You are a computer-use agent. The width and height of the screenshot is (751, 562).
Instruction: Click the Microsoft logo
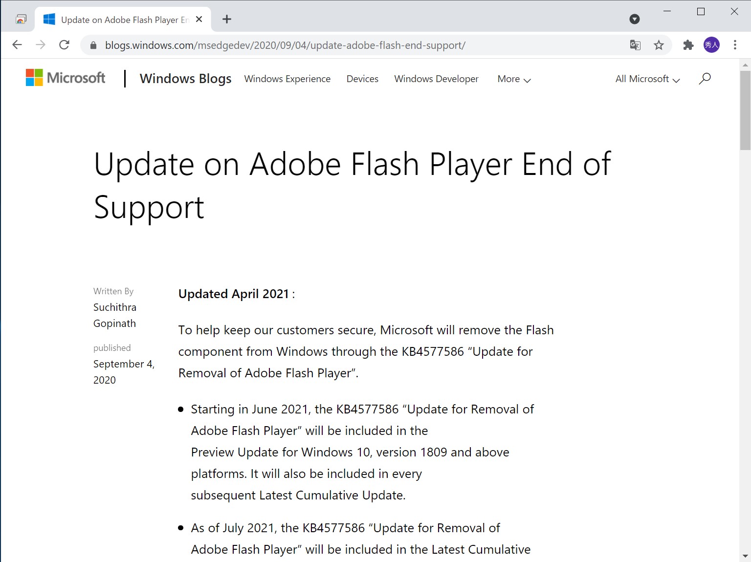click(x=66, y=78)
